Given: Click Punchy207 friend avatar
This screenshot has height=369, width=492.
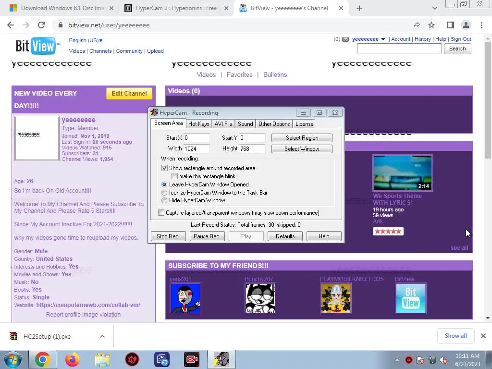Looking at the screenshot, I should click(260, 298).
